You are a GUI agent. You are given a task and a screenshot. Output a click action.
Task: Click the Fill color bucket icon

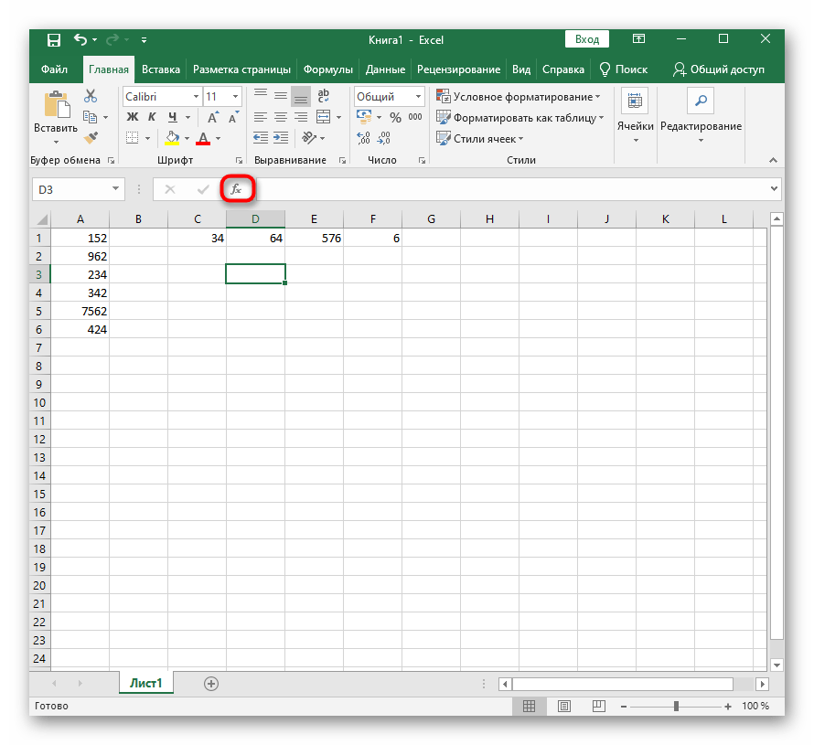172,138
